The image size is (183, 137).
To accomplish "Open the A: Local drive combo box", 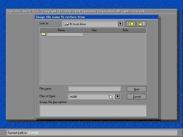I will pos(93,24).
